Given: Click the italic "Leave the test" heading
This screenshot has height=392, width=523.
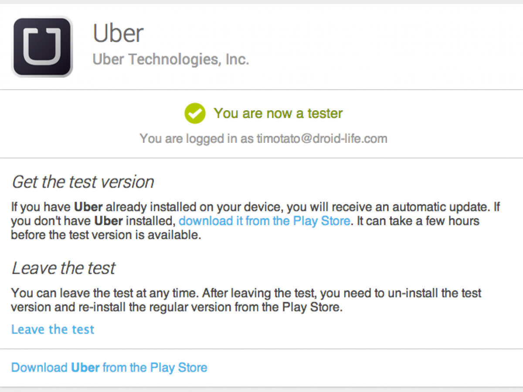Looking at the screenshot, I should (64, 268).
